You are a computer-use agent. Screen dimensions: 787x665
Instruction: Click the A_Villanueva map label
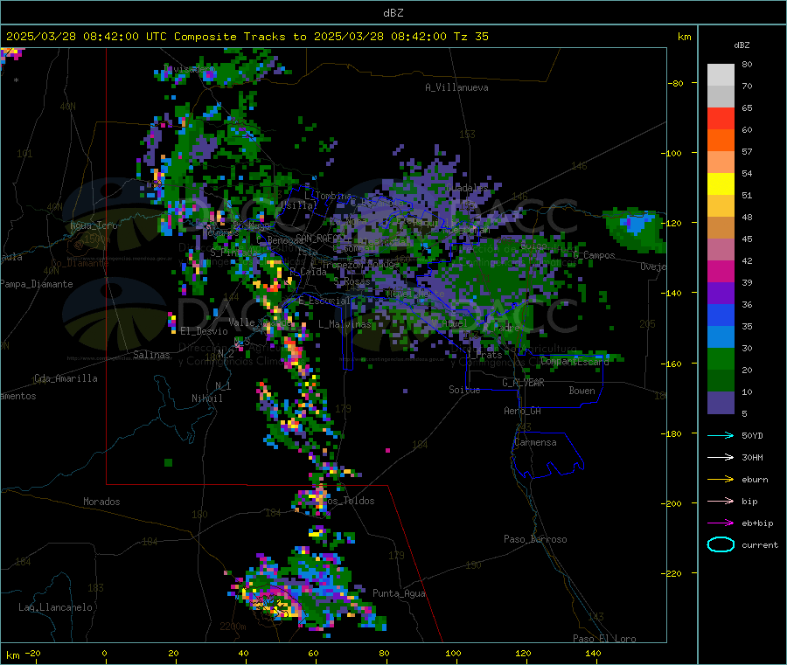tap(456, 87)
